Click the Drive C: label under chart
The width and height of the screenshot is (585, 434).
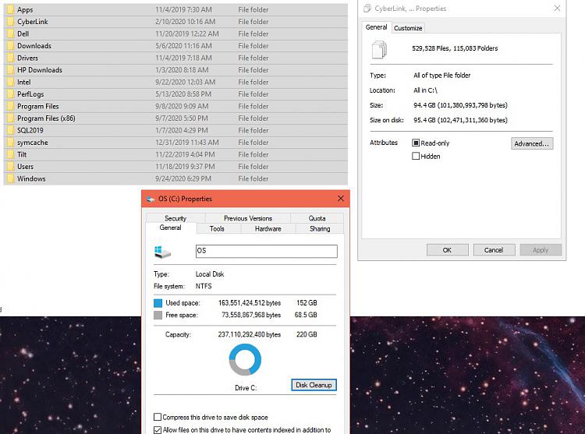click(x=246, y=388)
